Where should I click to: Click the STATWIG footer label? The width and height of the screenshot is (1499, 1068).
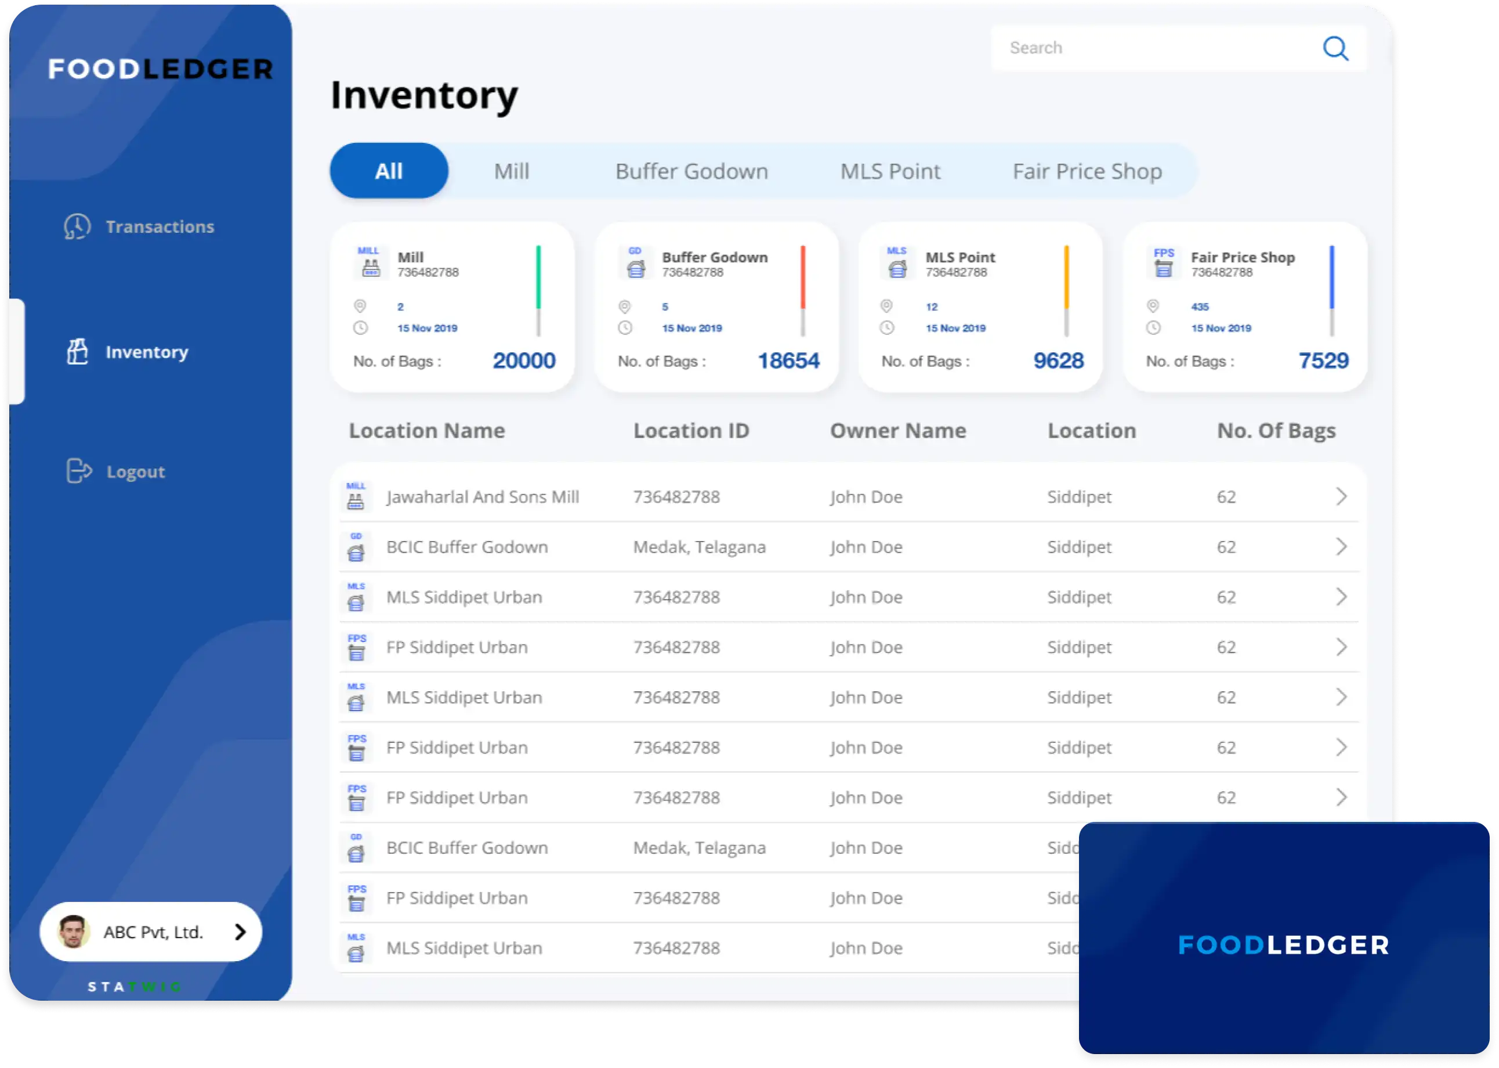click(135, 987)
